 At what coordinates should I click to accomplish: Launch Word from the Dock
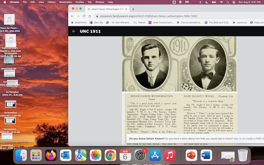click(206, 155)
